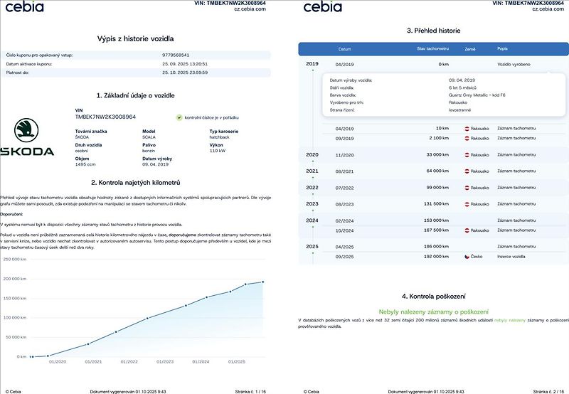This screenshot has width=569, height=394.
Task: Click the Inzerce vozidla entry for 09/2025
Action: [511, 257]
